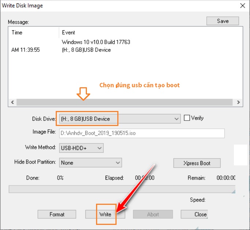Viewport: 250px width, 230px height.
Task: Click the horizontal scrollbar track in message log
Action: [124, 102]
